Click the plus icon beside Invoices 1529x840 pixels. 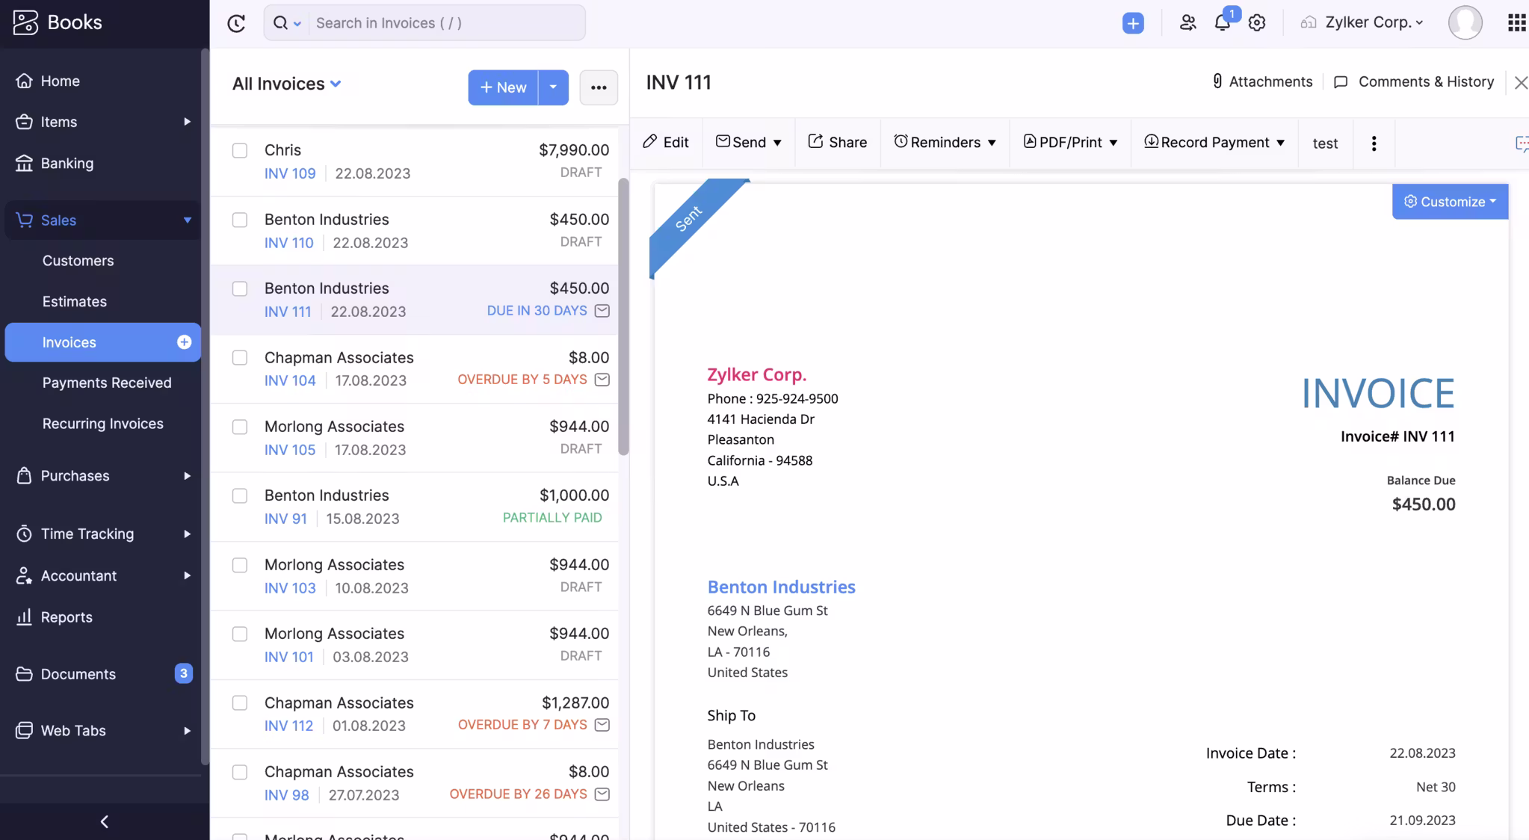[x=184, y=342]
